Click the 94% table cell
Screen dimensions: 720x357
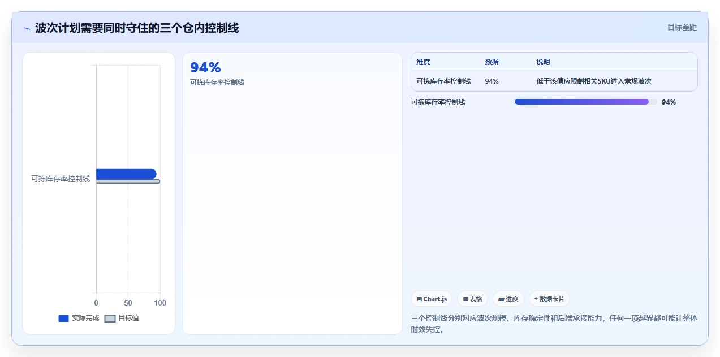coord(492,81)
